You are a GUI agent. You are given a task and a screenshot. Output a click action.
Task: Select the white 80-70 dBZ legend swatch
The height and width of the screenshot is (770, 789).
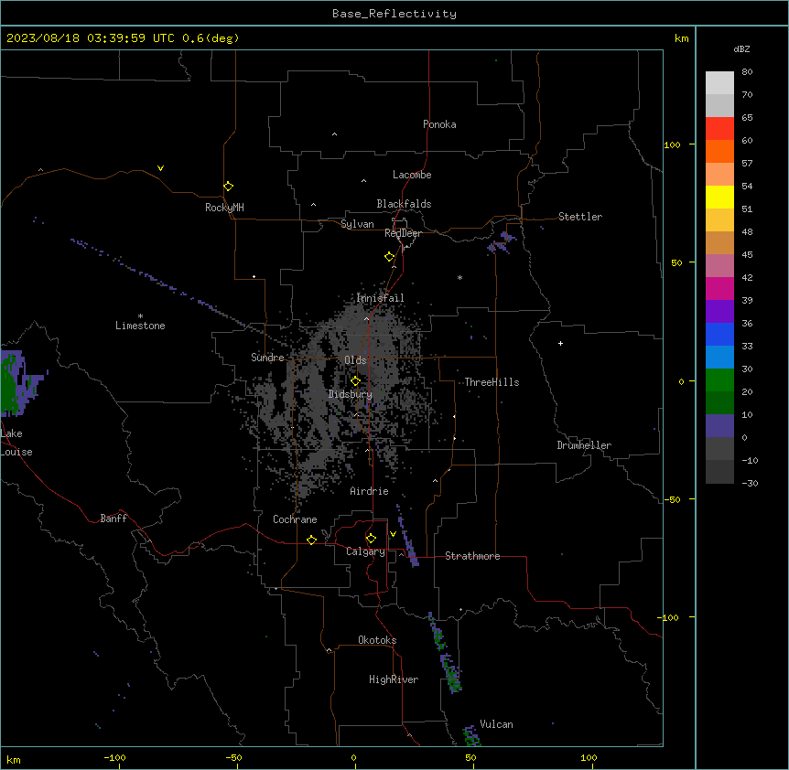(719, 83)
